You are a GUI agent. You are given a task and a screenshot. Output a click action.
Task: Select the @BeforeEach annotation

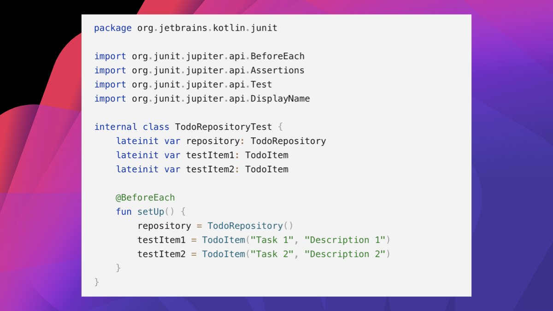click(x=145, y=197)
